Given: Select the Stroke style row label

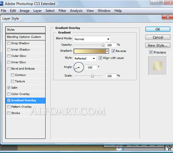Looking at the screenshot, I should click(x=16, y=113).
